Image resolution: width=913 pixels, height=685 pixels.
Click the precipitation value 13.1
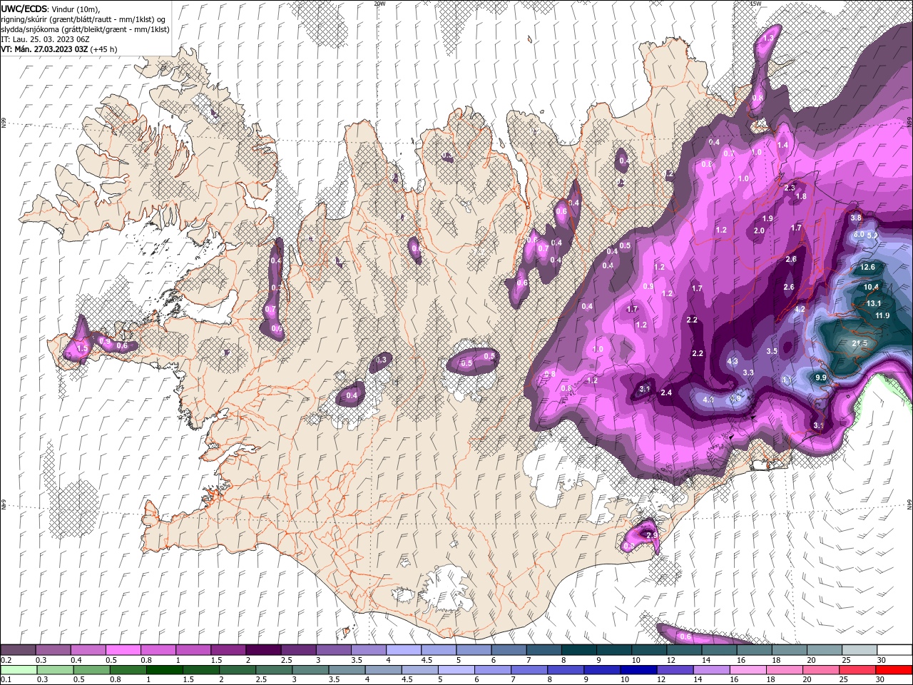(x=874, y=303)
